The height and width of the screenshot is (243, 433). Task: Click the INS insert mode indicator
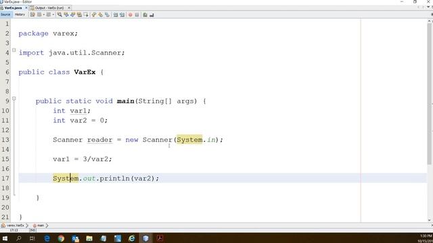click(32, 230)
